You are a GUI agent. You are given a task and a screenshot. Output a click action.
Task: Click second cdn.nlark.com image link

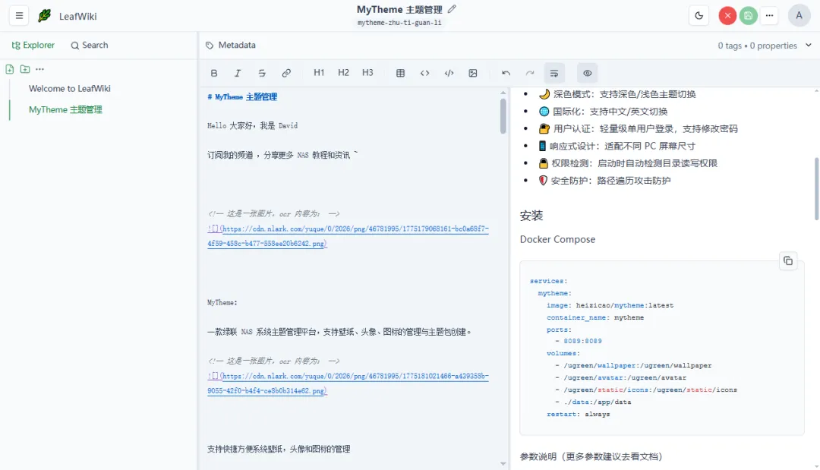pos(348,383)
